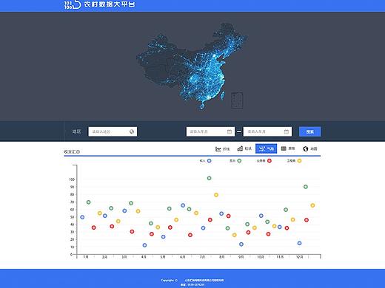Viewport: 385px width, 288px height.
Task: Focus the start year-month input field
Action: pyautogui.click(x=210, y=131)
